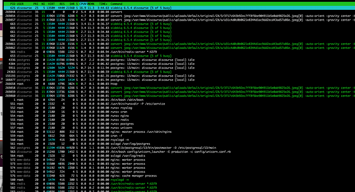Select the runsv postgres row

pyautogui.click(x=180, y=124)
